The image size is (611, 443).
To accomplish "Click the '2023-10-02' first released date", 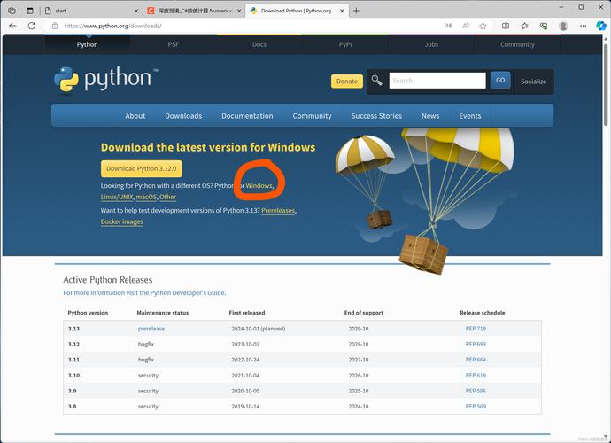I will click(x=245, y=345).
